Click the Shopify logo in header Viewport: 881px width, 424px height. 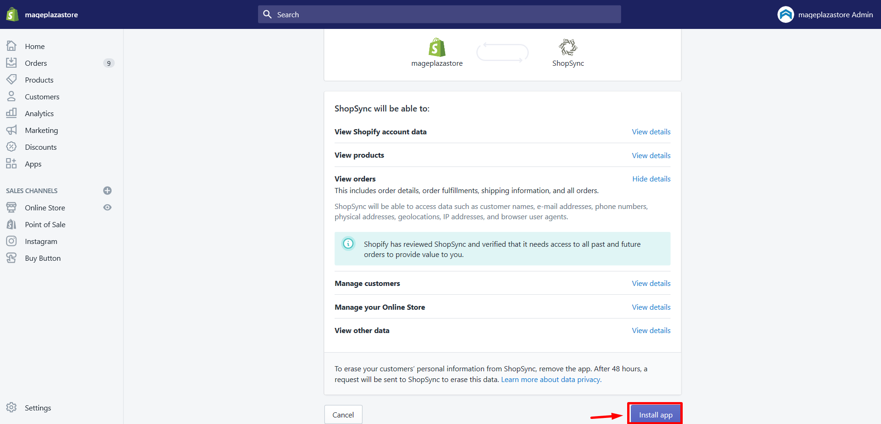coord(13,14)
